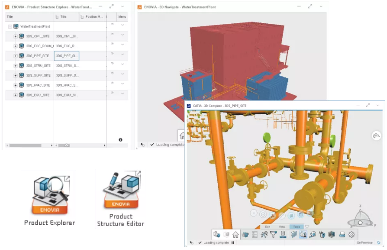The height and width of the screenshot is (250, 387).
Task: Toggle visibility of 3DS_HVAC_SITE row
Action: 112,83
